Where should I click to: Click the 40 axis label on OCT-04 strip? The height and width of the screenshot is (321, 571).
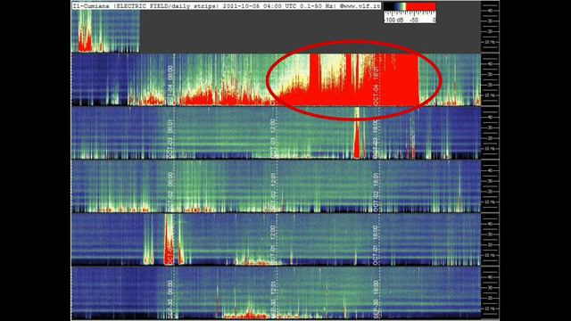point(490,63)
